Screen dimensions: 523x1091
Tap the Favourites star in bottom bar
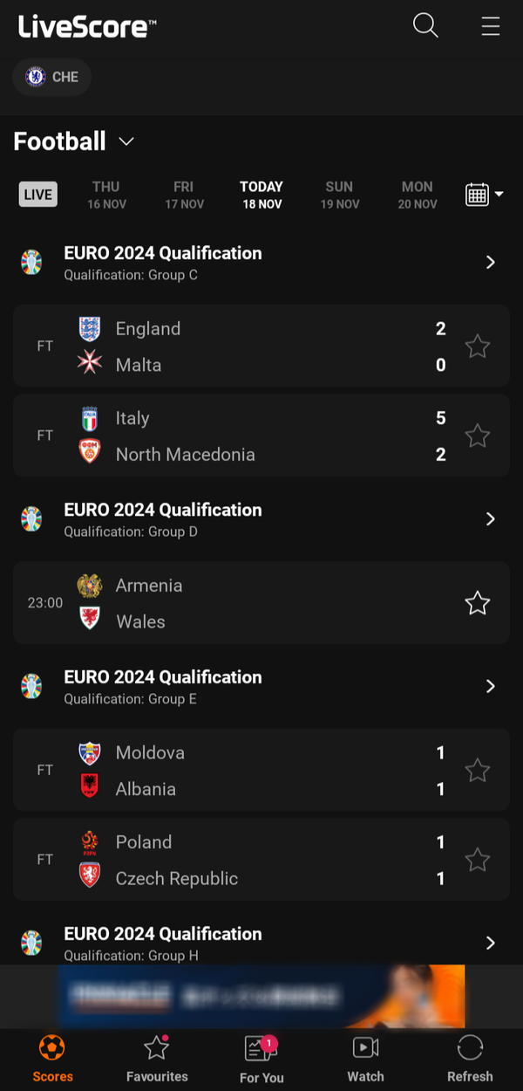pyautogui.click(x=156, y=1047)
